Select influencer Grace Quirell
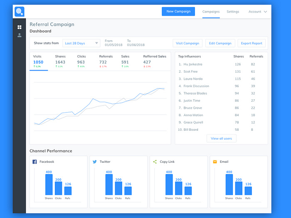The width and height of the screenshot is (291, 218). pyautogui.click(x=193, y=122)
